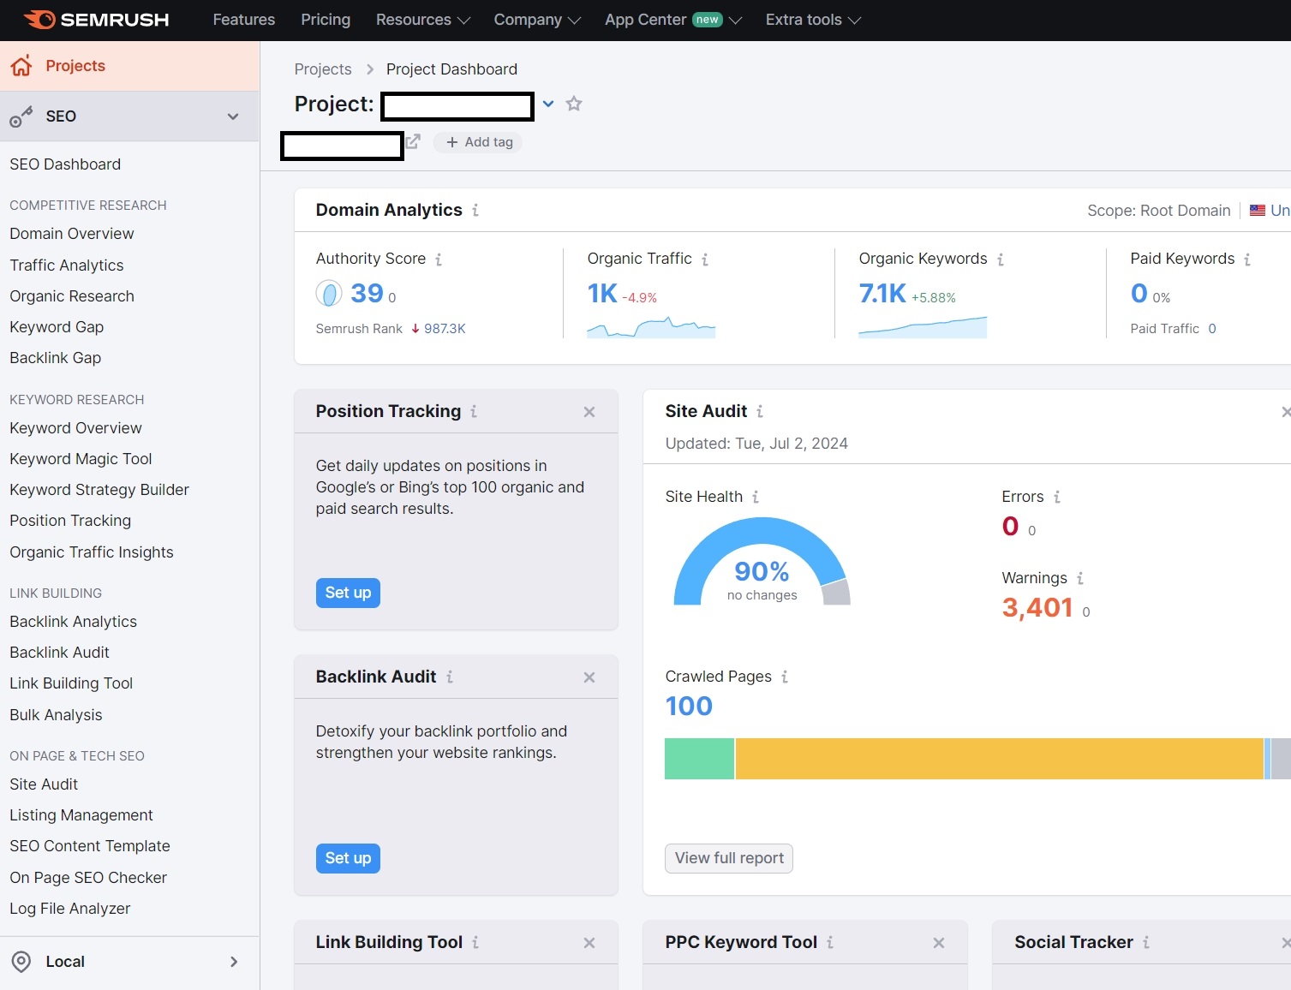Click the Local map pin icon
This screenshot has width=1291, height=990.
point(21,962)
